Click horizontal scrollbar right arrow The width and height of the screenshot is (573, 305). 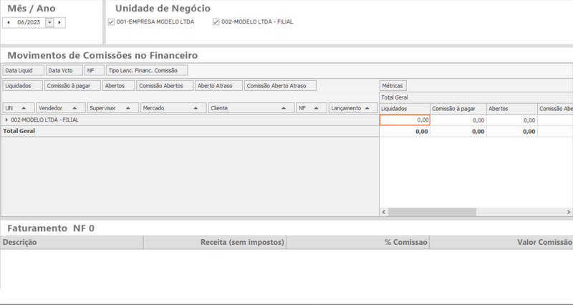(569, 212)
